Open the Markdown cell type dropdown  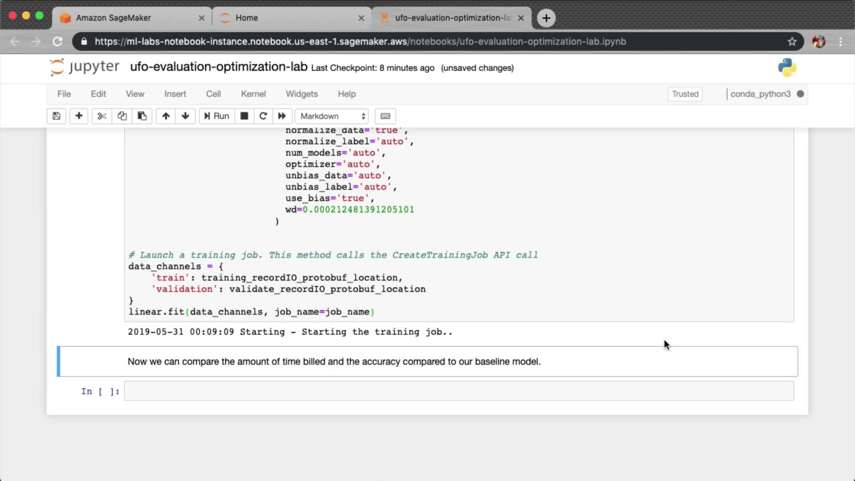[x=332, y=116]
